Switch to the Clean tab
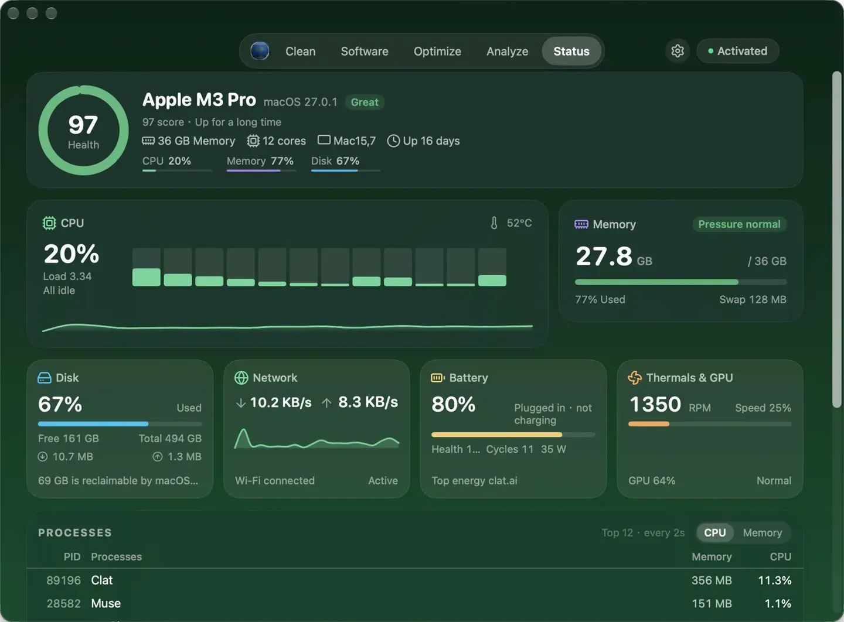The width and height of the screenshot is (844, 622). [301, 52]
